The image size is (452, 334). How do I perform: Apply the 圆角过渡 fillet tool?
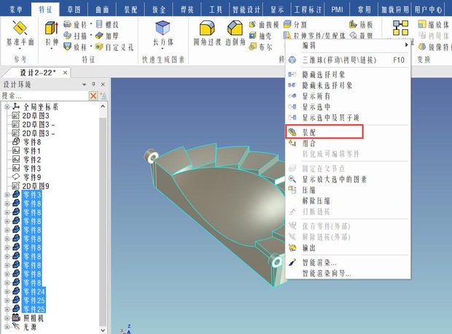(x=207, y=33)
